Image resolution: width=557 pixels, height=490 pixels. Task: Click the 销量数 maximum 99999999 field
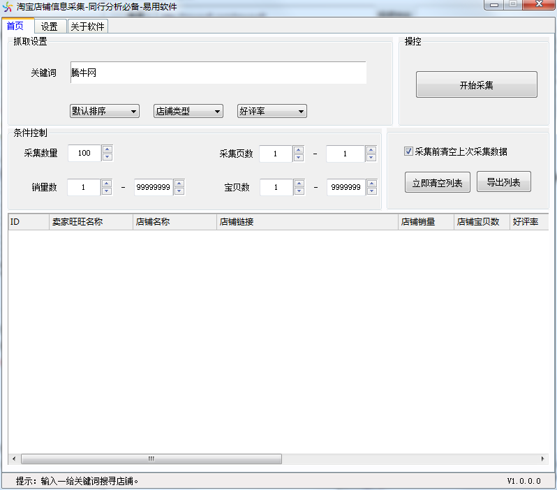click(154, 187)
